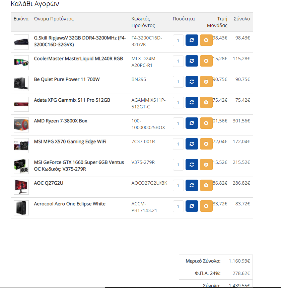281x288 pixels.
Task: Remove Adata XPG Gammix S11 Pro from cart
Action: [206, 102]
